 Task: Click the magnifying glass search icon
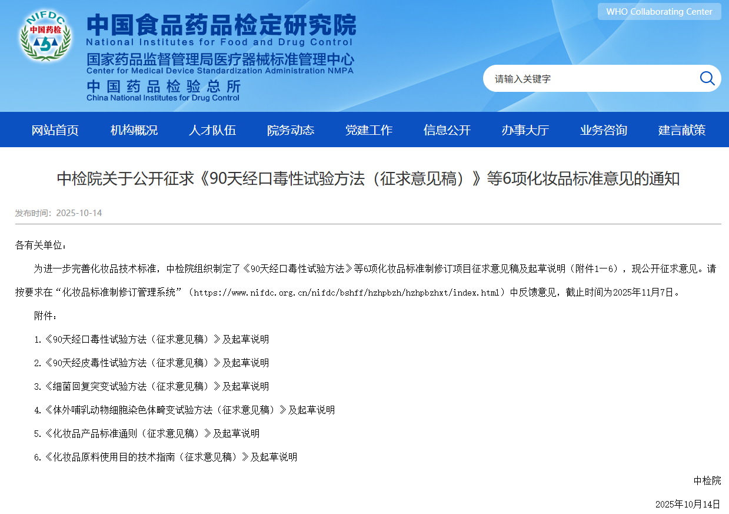click(x=707, y=78)
